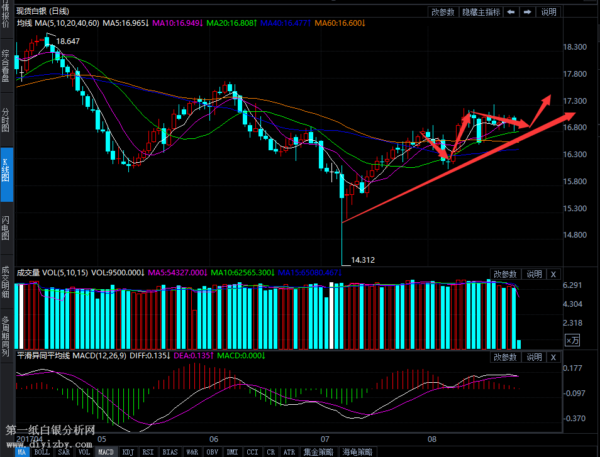
Task: Click the right arrow navigation icon
Action: tap(527, 11)
